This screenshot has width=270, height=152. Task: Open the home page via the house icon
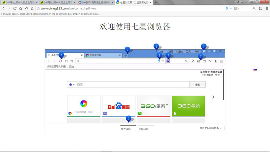21,8
